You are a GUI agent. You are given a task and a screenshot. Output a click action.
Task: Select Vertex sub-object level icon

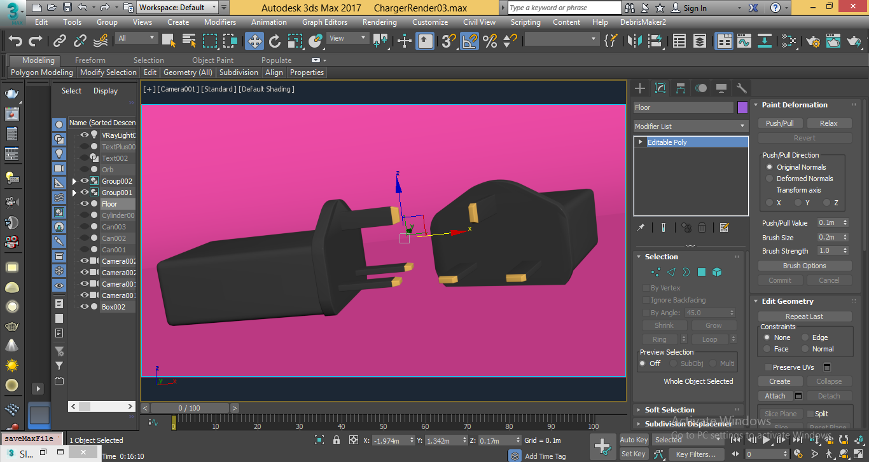click(655, 272)
